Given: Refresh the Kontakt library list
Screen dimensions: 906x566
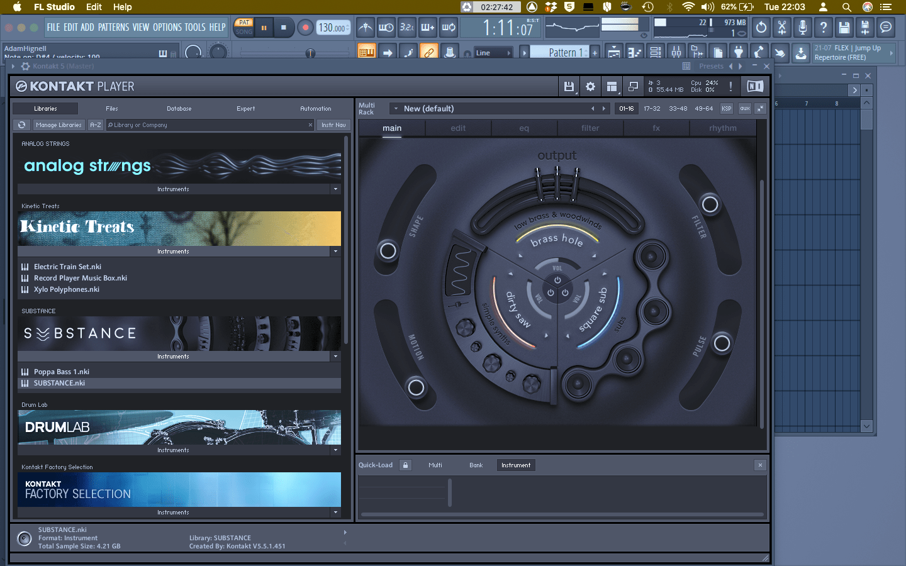Looking at the screenshot, I should coord(22,125).
